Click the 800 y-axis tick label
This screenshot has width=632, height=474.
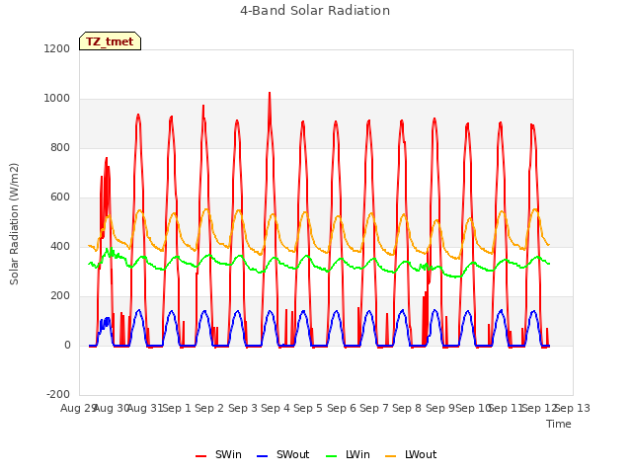(x=60, y=148)
